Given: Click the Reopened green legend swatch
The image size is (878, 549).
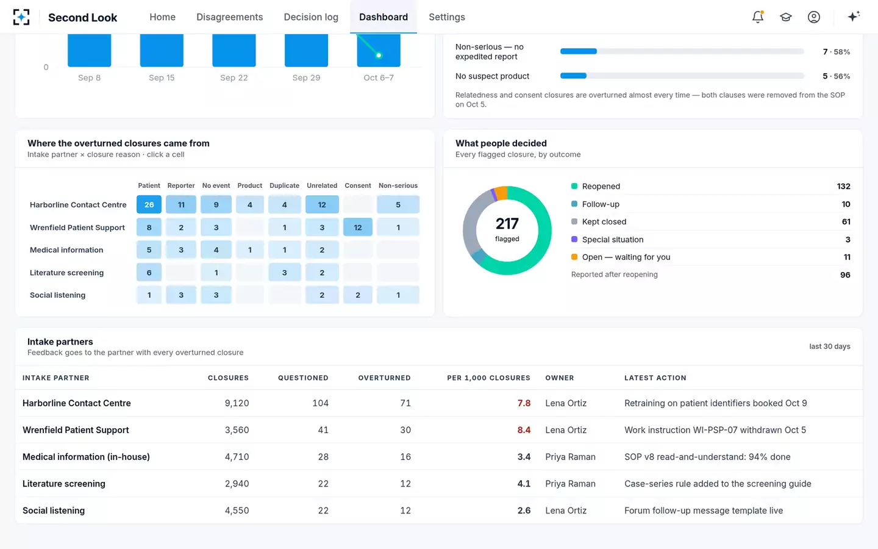Looking at the screenshot, I should [574, 186].
